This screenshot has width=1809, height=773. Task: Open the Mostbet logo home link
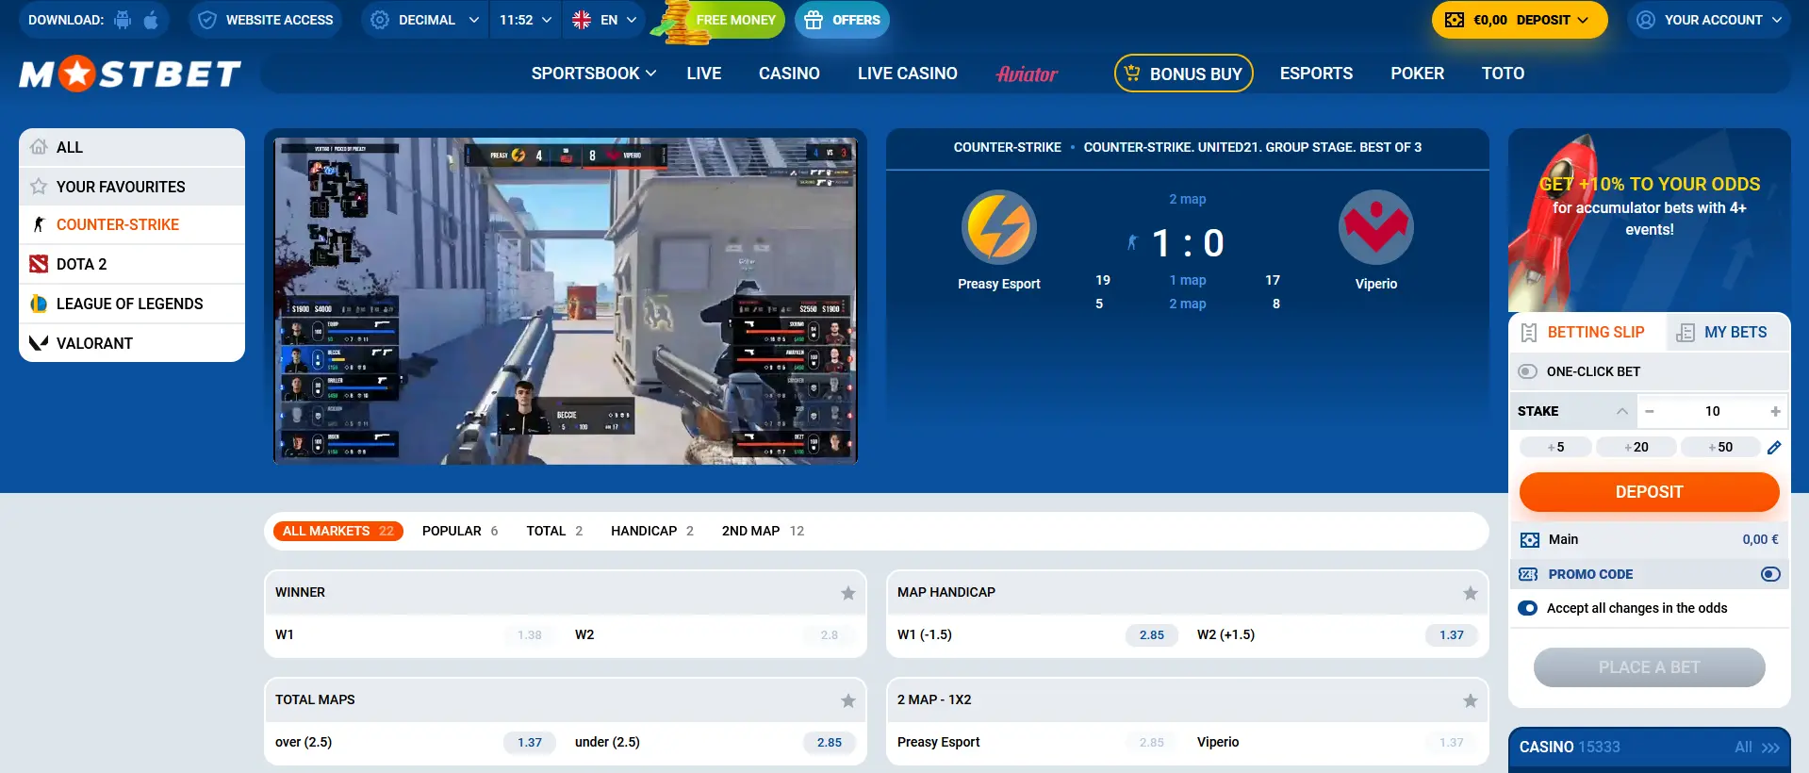[x=130, y=74]
